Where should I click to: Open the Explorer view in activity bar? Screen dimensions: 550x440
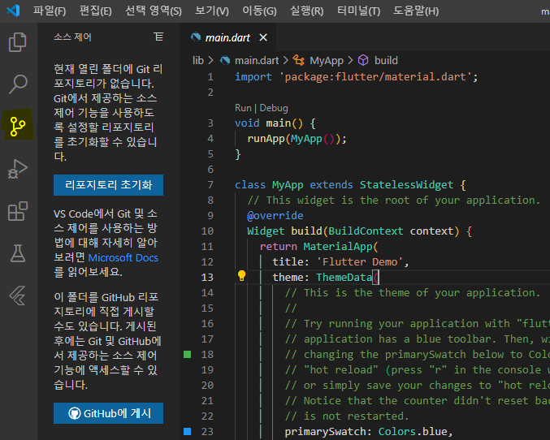point(18,42)
